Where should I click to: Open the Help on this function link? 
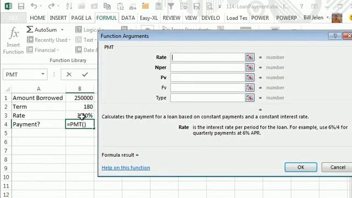[x=126, y=168]
